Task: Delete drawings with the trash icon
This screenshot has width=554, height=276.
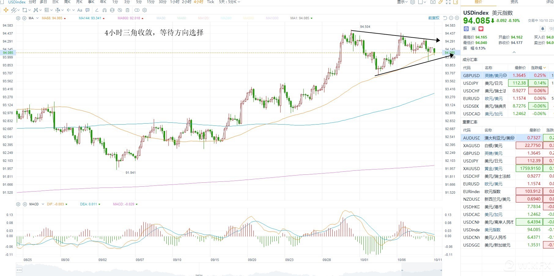Action: pos(127,10)
